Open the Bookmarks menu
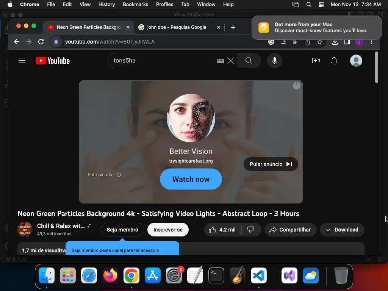388x291 pixels. point(135,4)
